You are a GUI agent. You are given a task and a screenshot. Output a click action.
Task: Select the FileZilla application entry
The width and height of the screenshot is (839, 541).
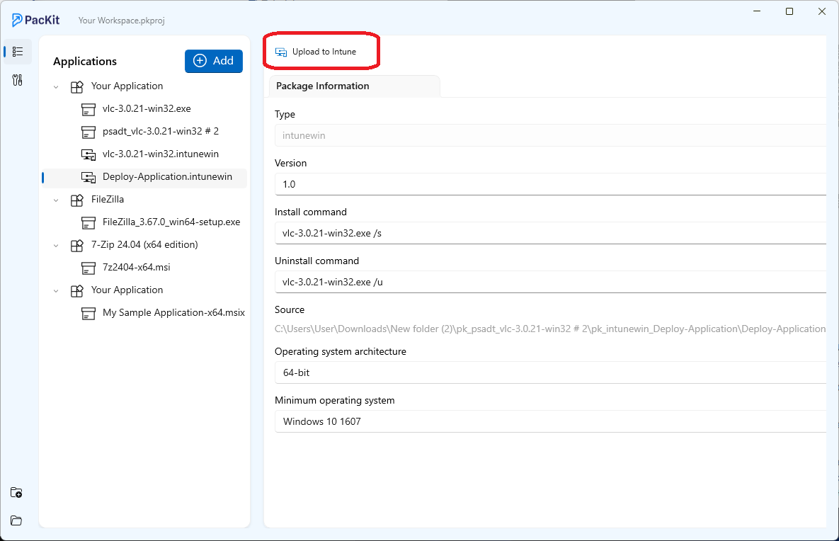click(108, 199)
